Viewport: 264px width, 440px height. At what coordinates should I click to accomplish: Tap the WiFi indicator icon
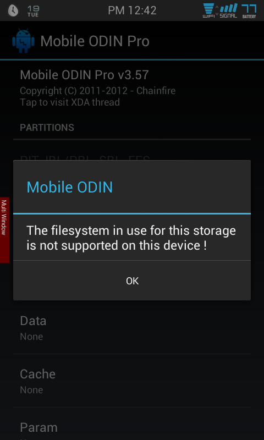point(208,10)
